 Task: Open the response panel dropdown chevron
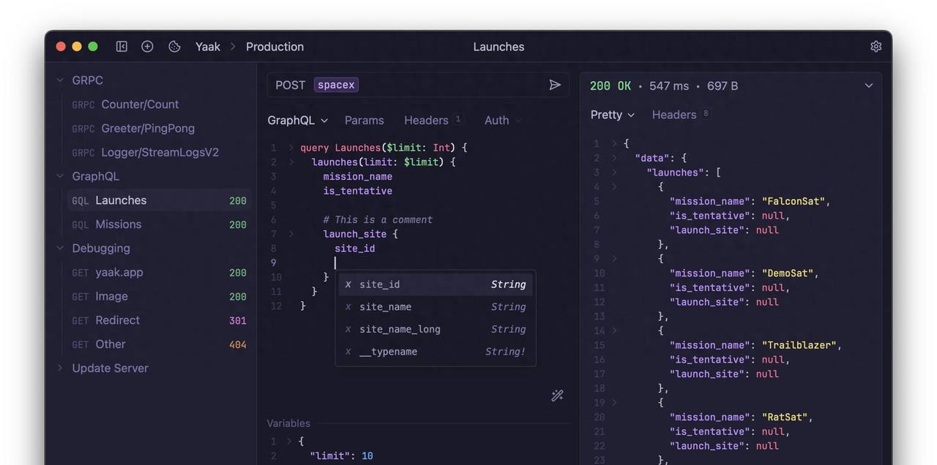pyautogui.click(x=868, y=85)
